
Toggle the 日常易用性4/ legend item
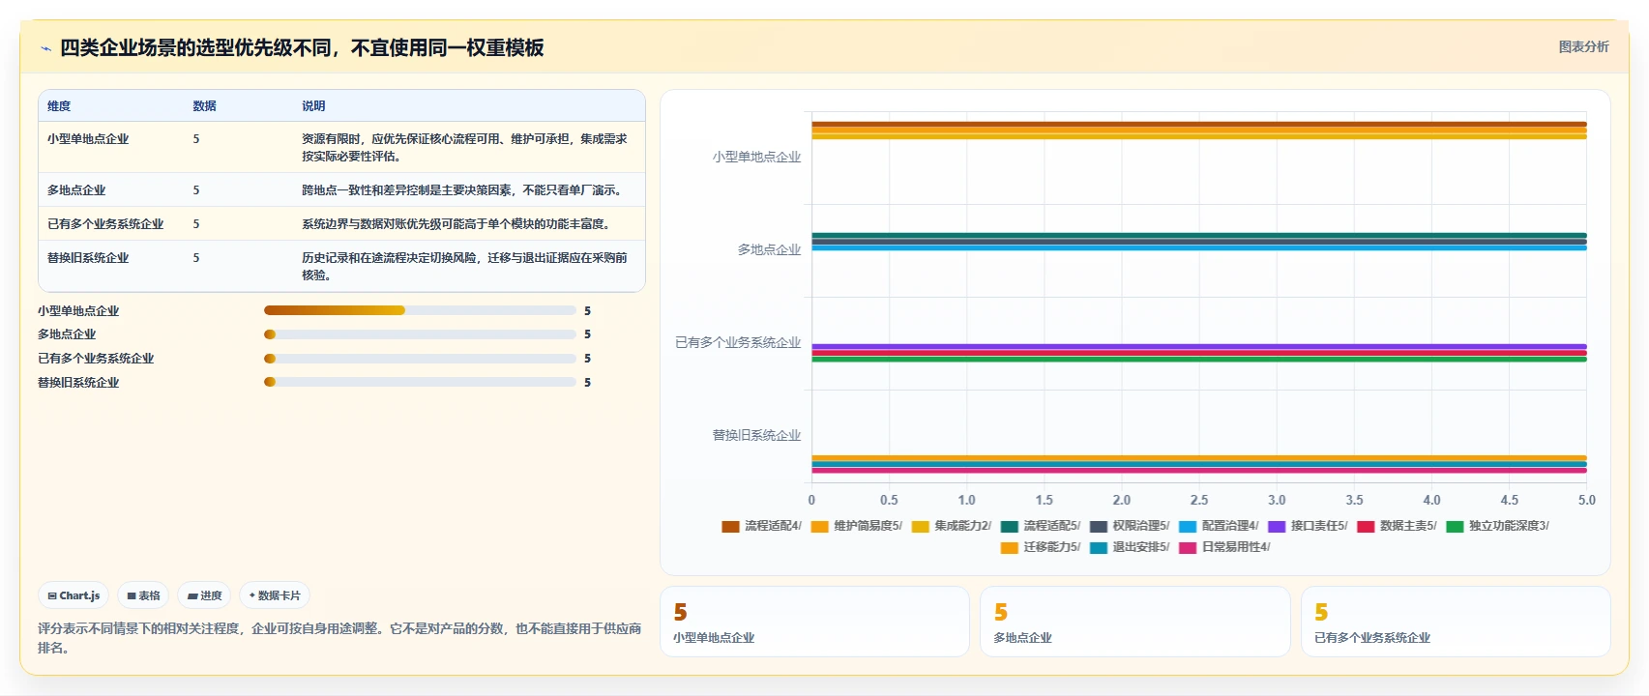pyautogui.click(x=1223, y=547)
